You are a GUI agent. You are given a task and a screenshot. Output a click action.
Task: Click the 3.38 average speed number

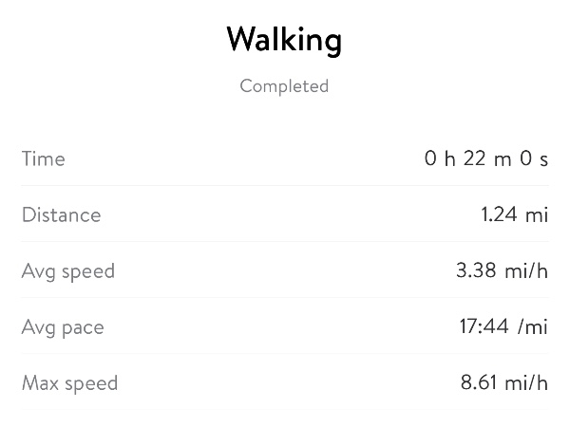click(476, 271)
